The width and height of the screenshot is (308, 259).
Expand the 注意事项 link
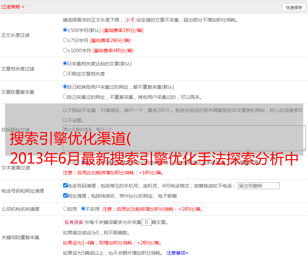click(177, 253)
